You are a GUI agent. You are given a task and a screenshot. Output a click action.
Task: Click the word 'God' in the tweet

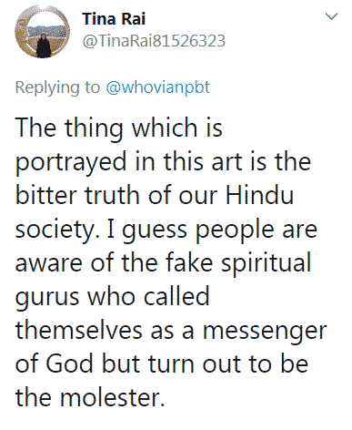[x=69, y=363]
